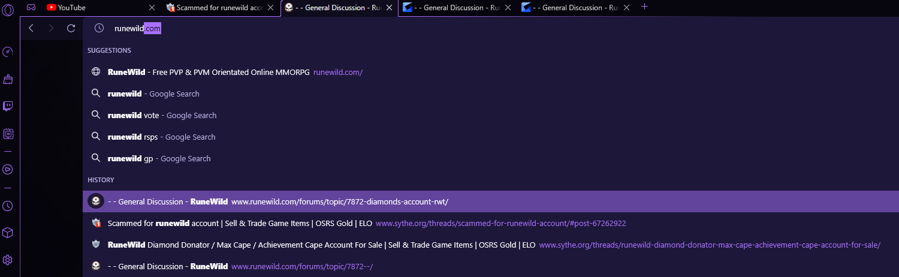
Task: Close the active General Discussion tab
Action: pyautogui.click(x=390, y=8)
